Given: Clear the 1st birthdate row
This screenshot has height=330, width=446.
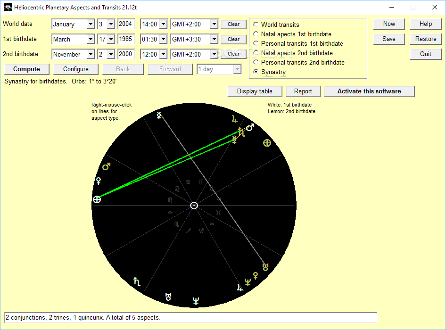Looking at the screenshot, I should 233,39.
